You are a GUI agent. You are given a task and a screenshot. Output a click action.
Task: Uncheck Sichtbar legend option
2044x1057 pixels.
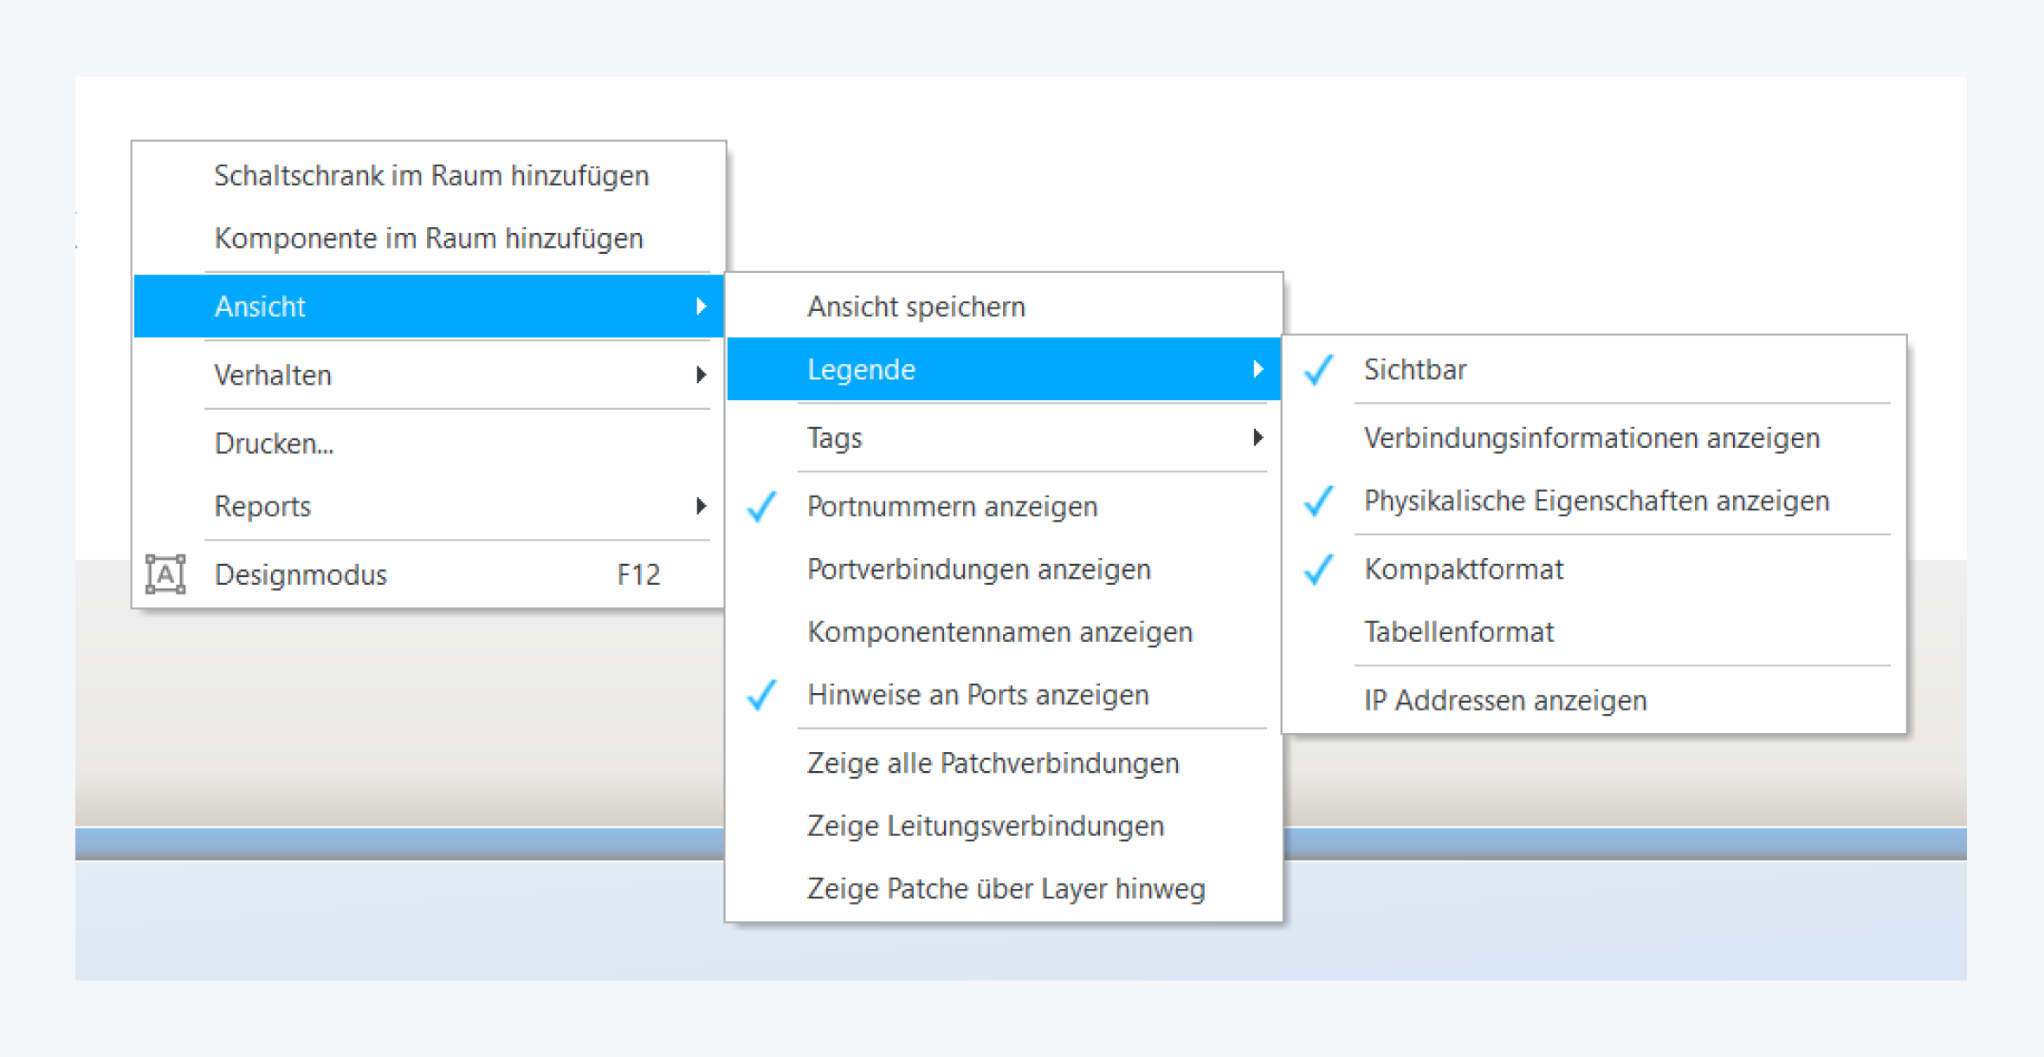click(x=1414, y=370)
